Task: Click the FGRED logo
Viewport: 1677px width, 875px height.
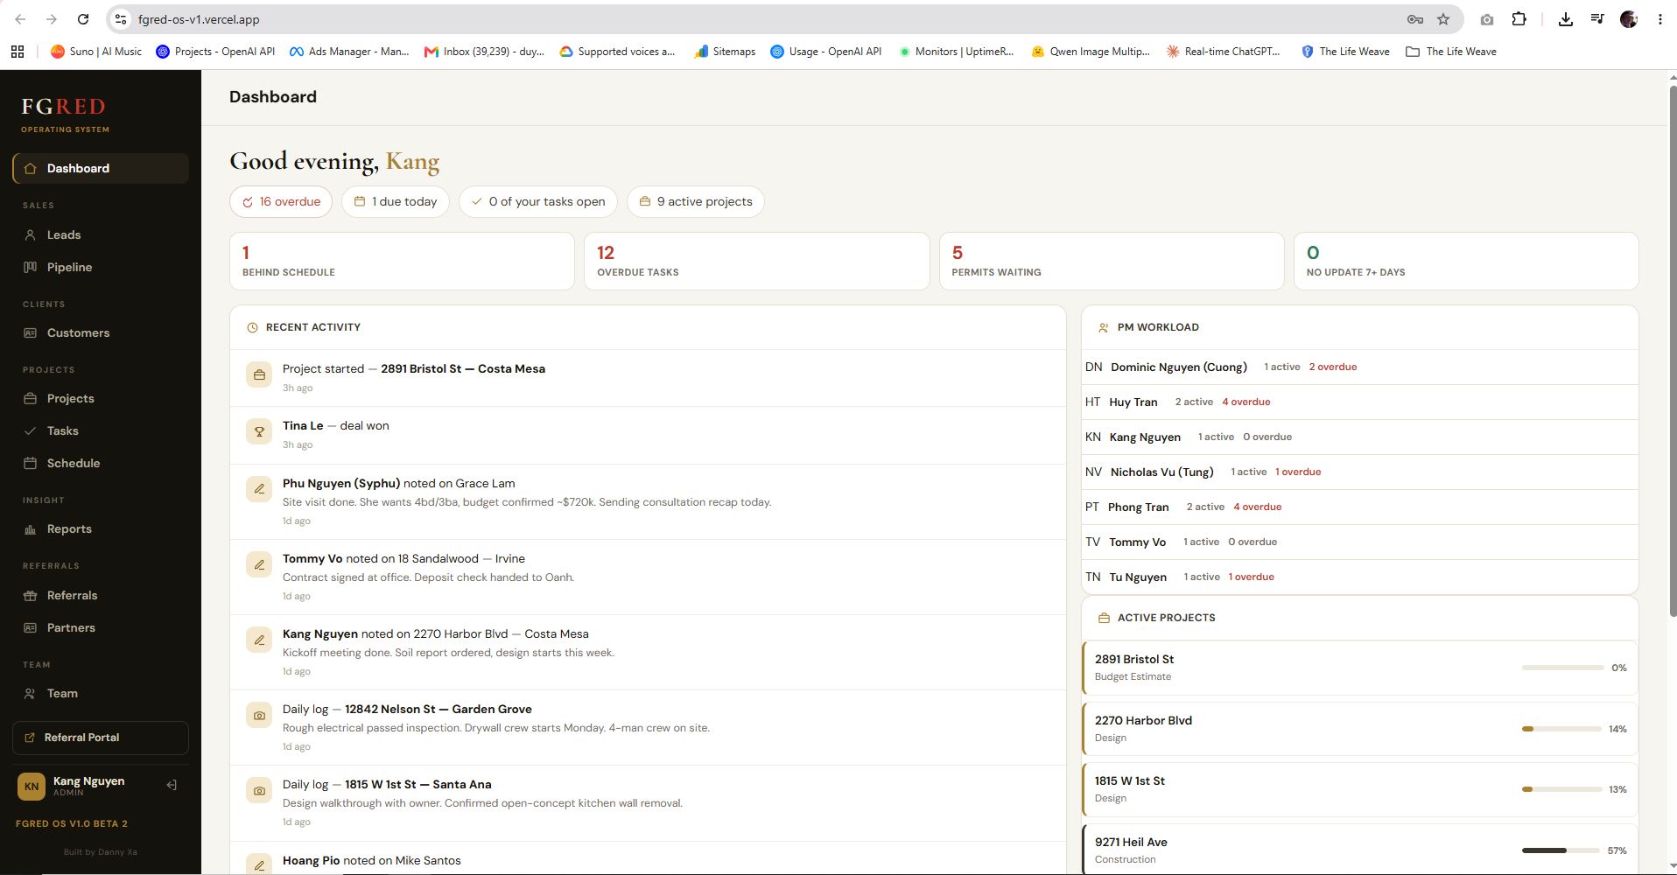Action: click(64, 107)
